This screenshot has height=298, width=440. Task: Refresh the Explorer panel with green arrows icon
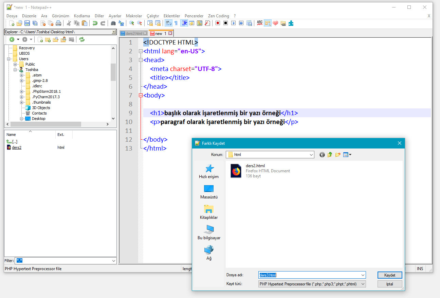pos(82,39)
